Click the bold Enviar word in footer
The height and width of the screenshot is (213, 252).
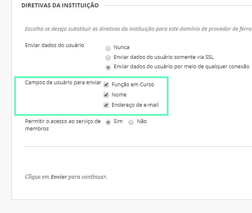tap(59, 177)
